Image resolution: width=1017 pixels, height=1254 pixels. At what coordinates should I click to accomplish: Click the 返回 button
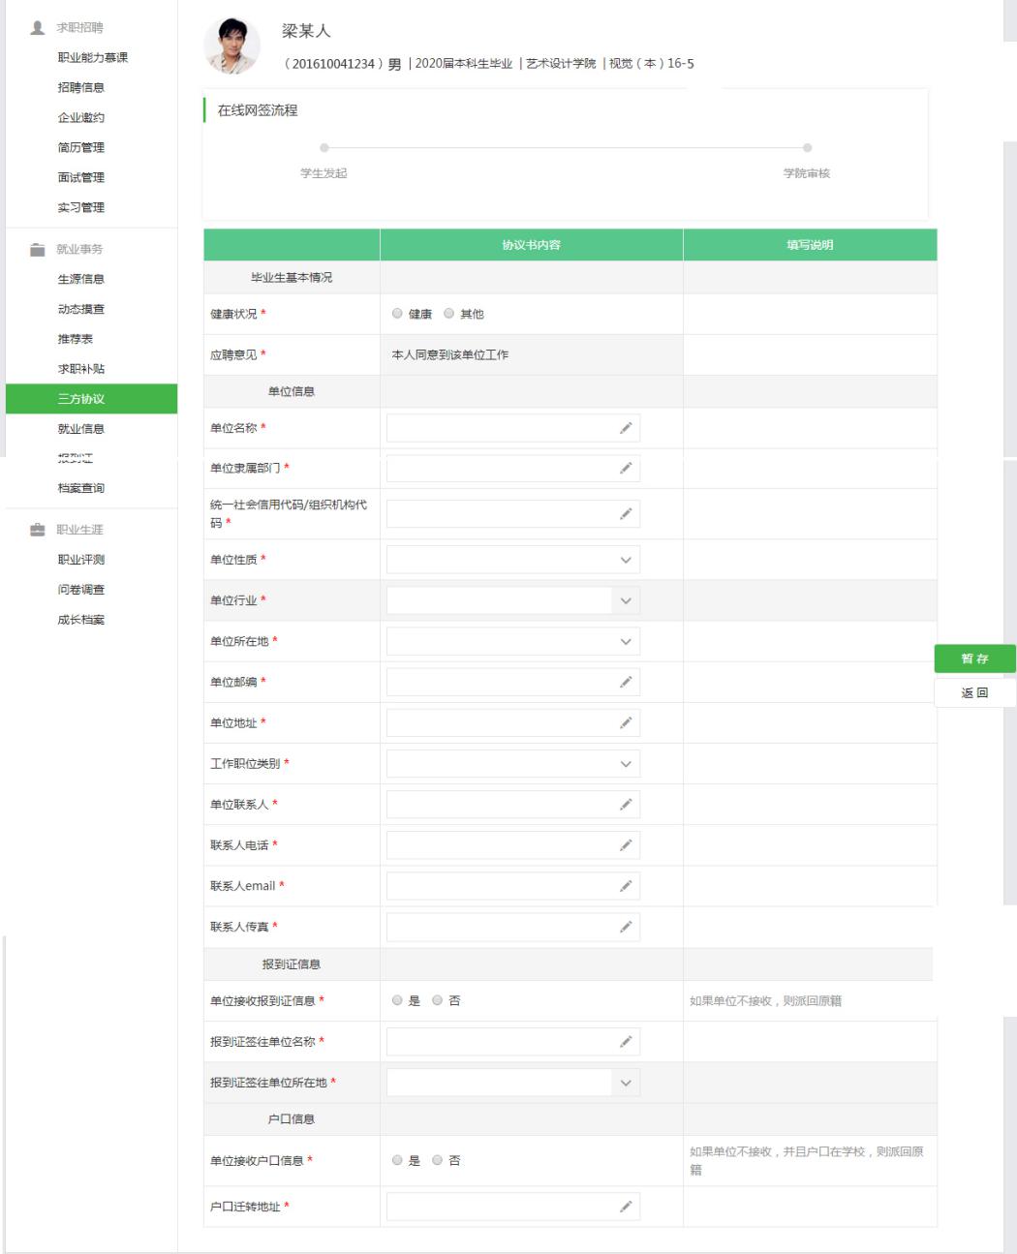click(974, 692)
